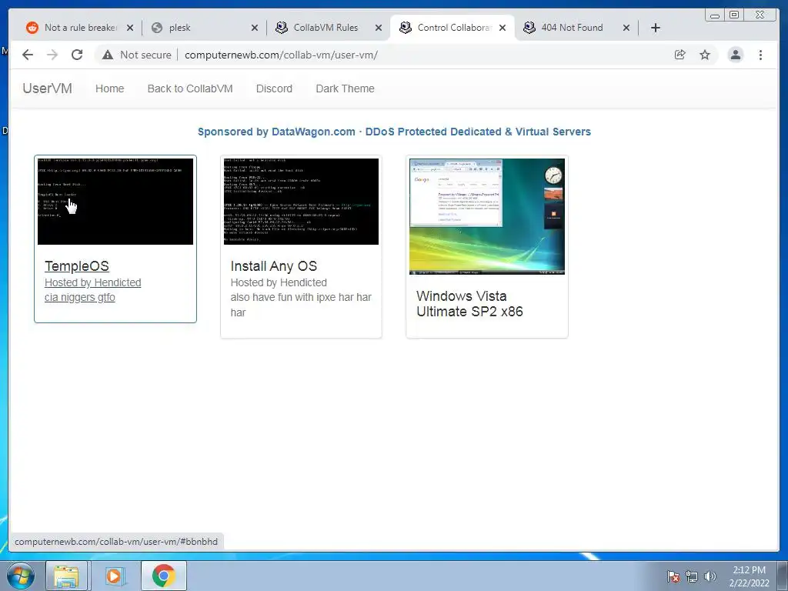This screenshot has width=788, height=591.
Task: Click the Chrome taskbar icon
Action: click(163, 576)
